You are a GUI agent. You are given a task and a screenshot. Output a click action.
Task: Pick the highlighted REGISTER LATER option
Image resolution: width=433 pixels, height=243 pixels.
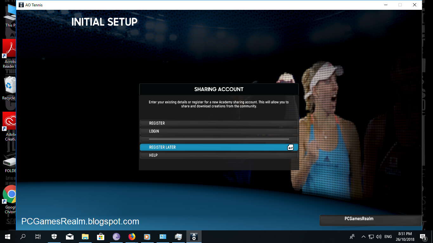pyautogui.click(x=219, y=147)
